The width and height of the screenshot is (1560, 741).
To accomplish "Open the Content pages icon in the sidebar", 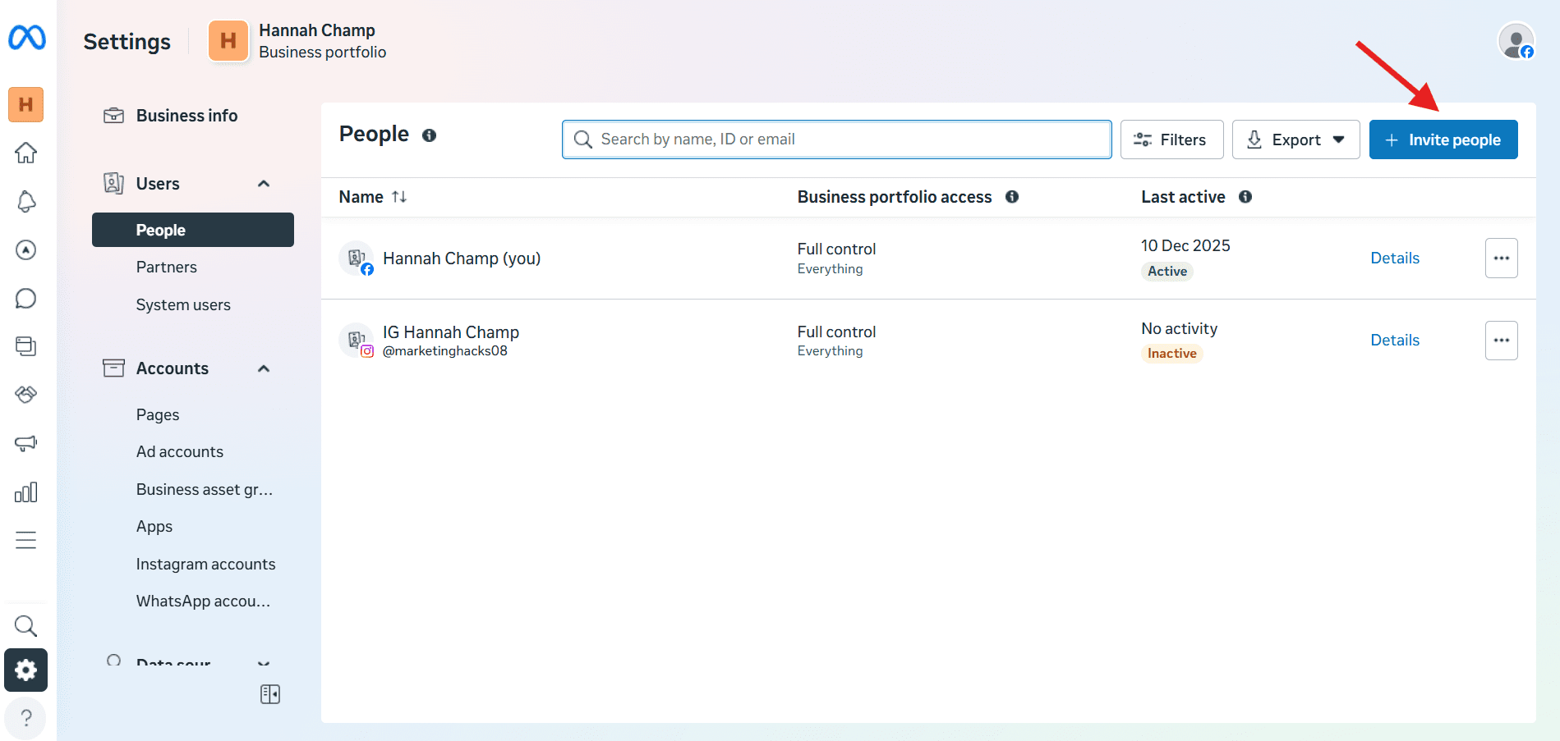I will point(25,346).
